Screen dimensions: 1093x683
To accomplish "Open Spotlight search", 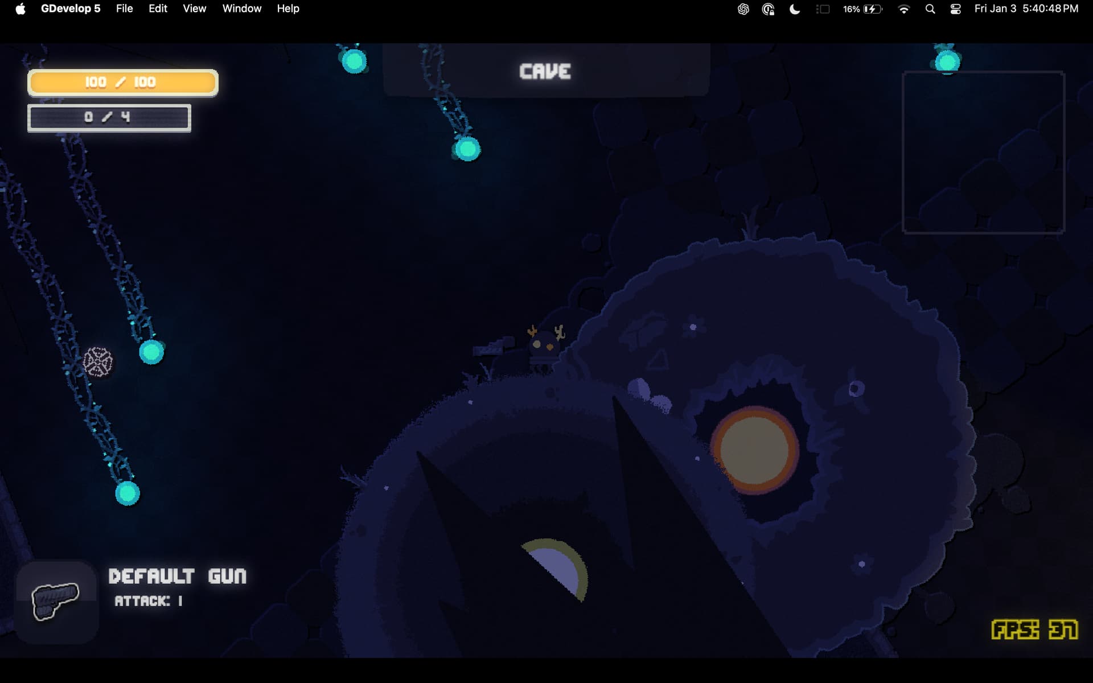I will (x=930, y=9).
